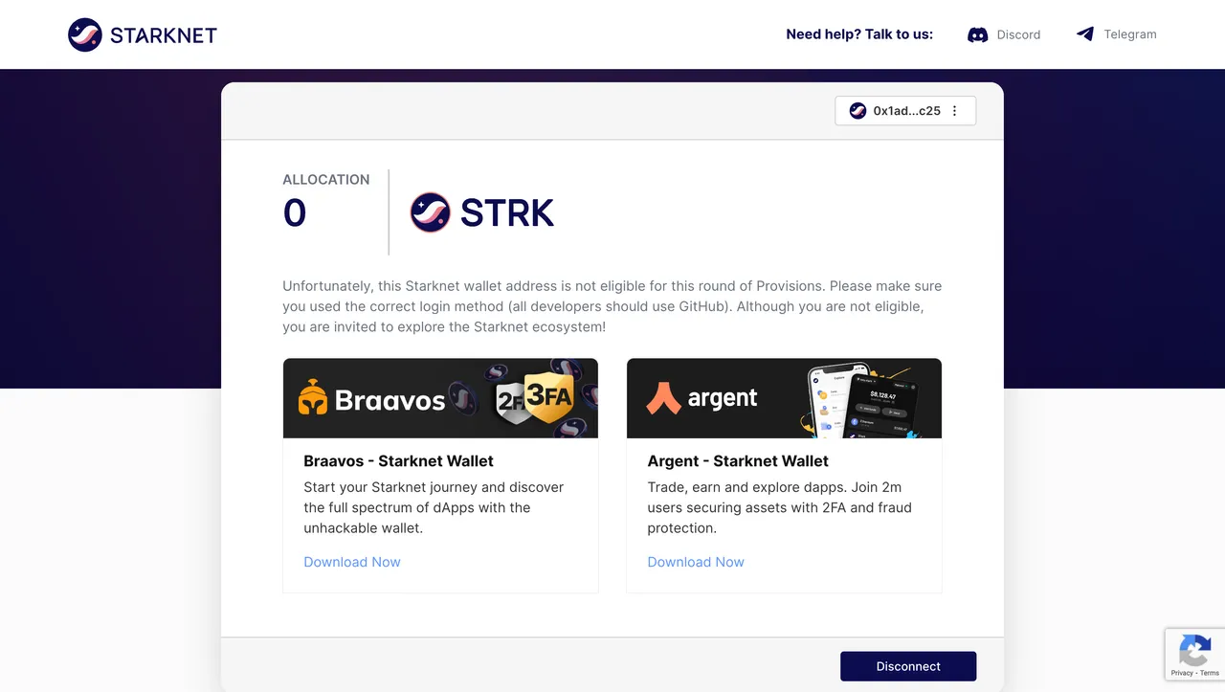Click the Disconnect button
Image resolution: width=1225 pixels, height=692 pixels.
click(908, 666)
